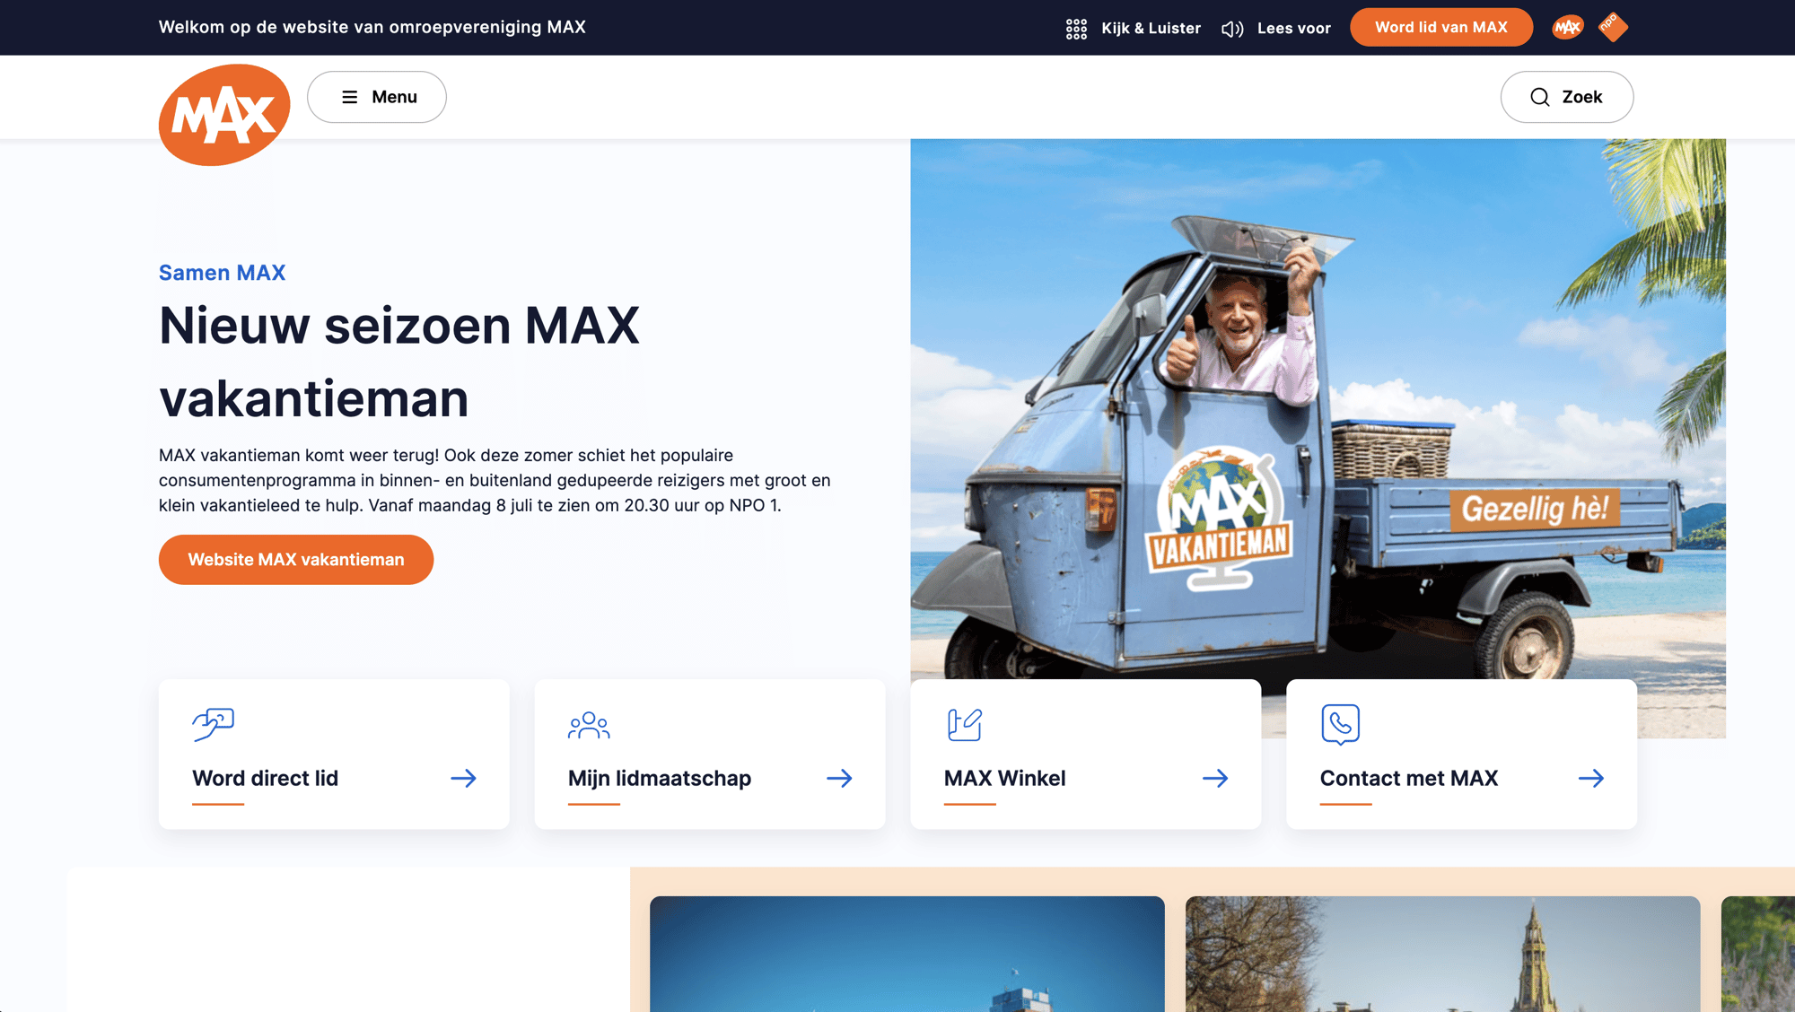1795x1012 pixels.
Task: Open the MAX Winkel link
Action: pos(1005,779)
